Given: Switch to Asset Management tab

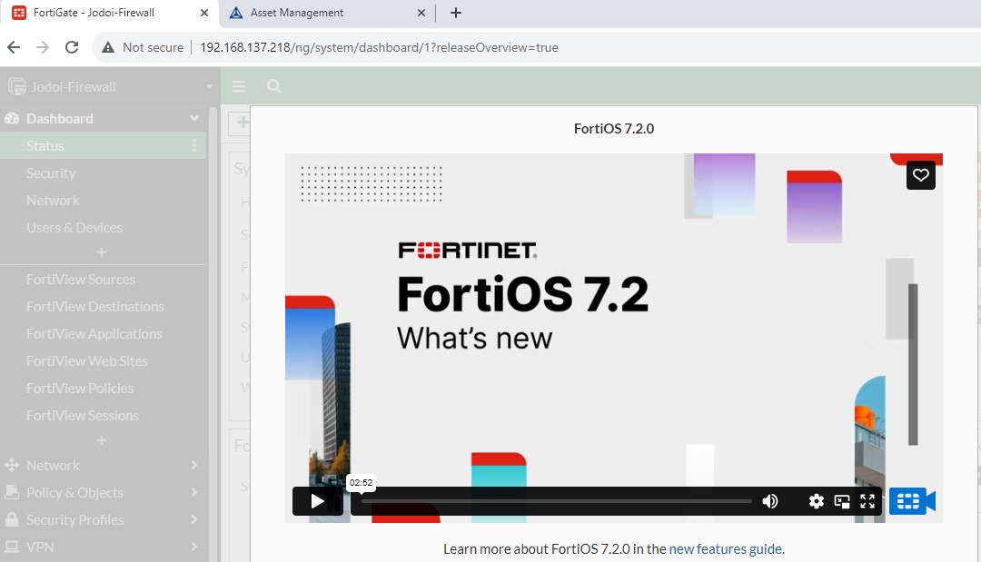Looking at the screenshot, I should click(x=297, y=13).
